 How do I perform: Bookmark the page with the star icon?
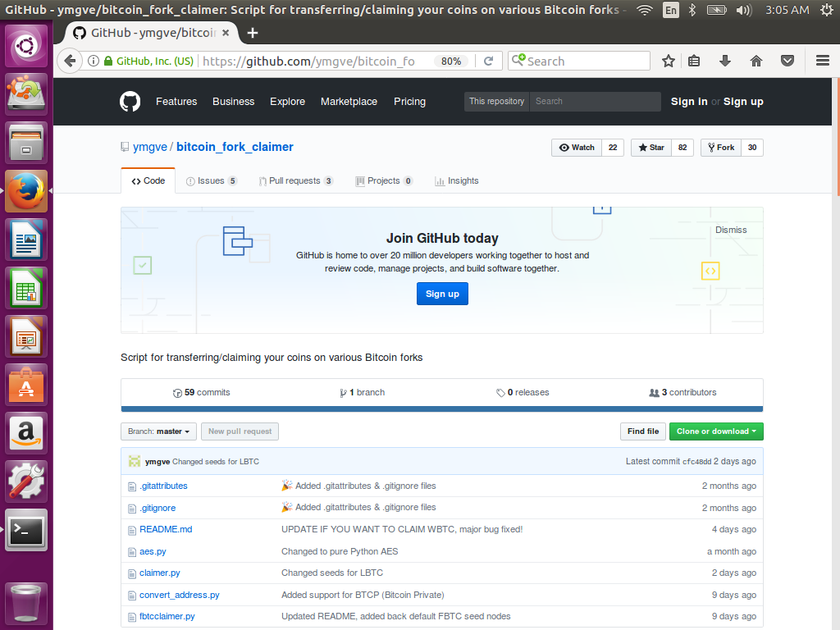click(668, 61)
